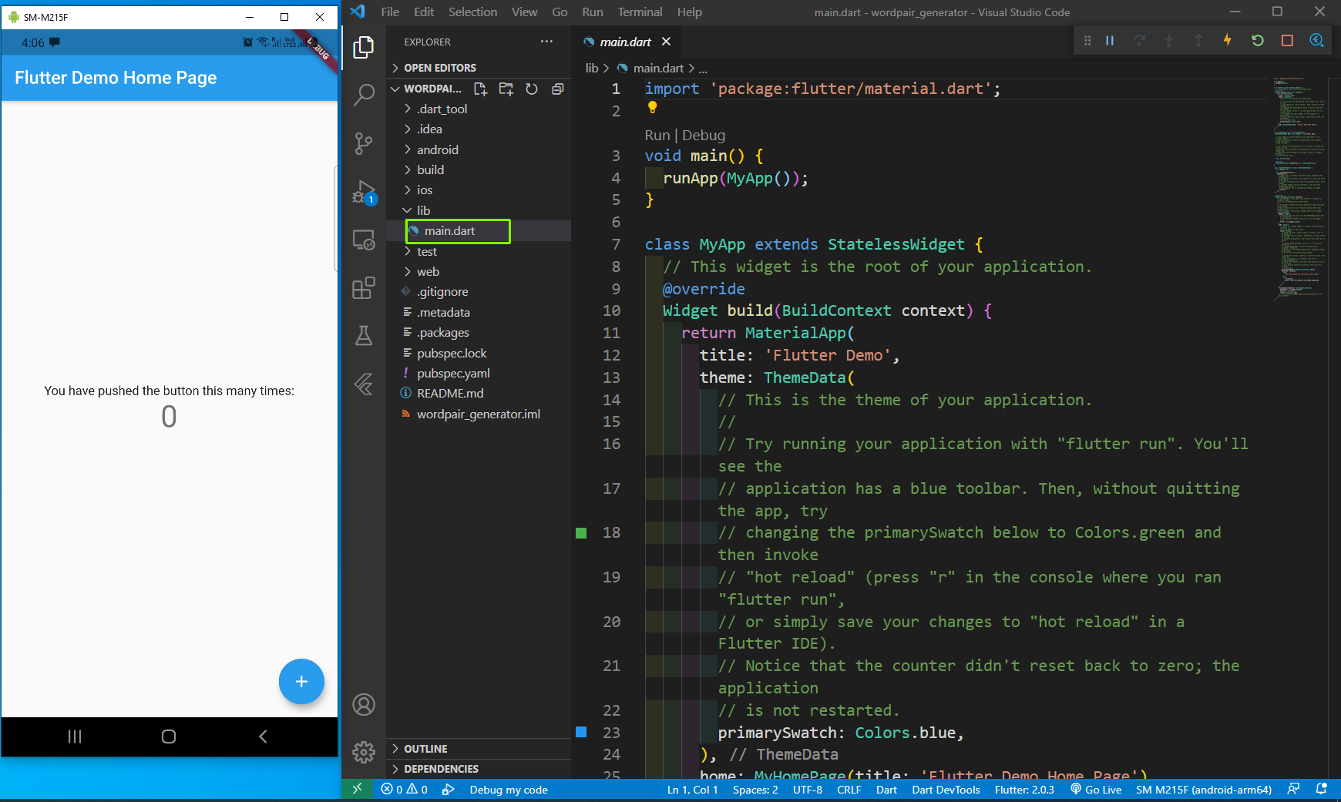Screen dimensions: 1341x802
Task: Tap the plus floating button in emulator
Action: (x=301, y=682)
